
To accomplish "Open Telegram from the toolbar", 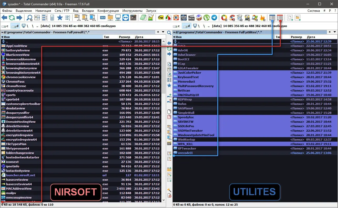I will (x=214, y=18).
